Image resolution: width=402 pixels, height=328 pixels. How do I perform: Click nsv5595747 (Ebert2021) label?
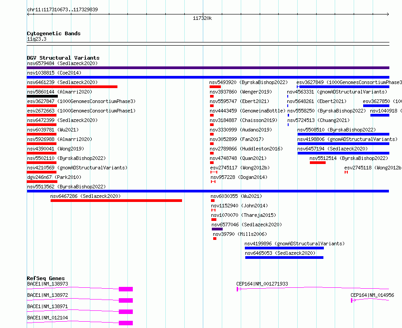[239, 101]
